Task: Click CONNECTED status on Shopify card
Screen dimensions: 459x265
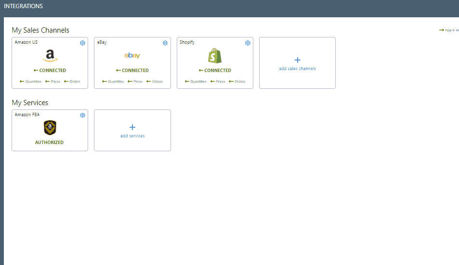Action: 215,71
